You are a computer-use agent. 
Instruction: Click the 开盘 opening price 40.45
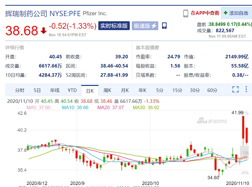tap(55, 57)
